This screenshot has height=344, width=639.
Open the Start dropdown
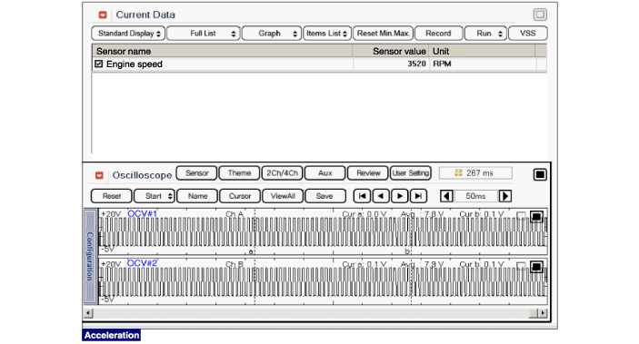point(155,196)
